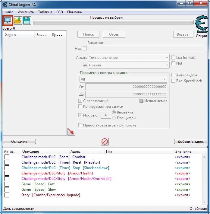Open the process selection computer icon
The width and height of the screenshot is (210, 214).
(8, 21)
